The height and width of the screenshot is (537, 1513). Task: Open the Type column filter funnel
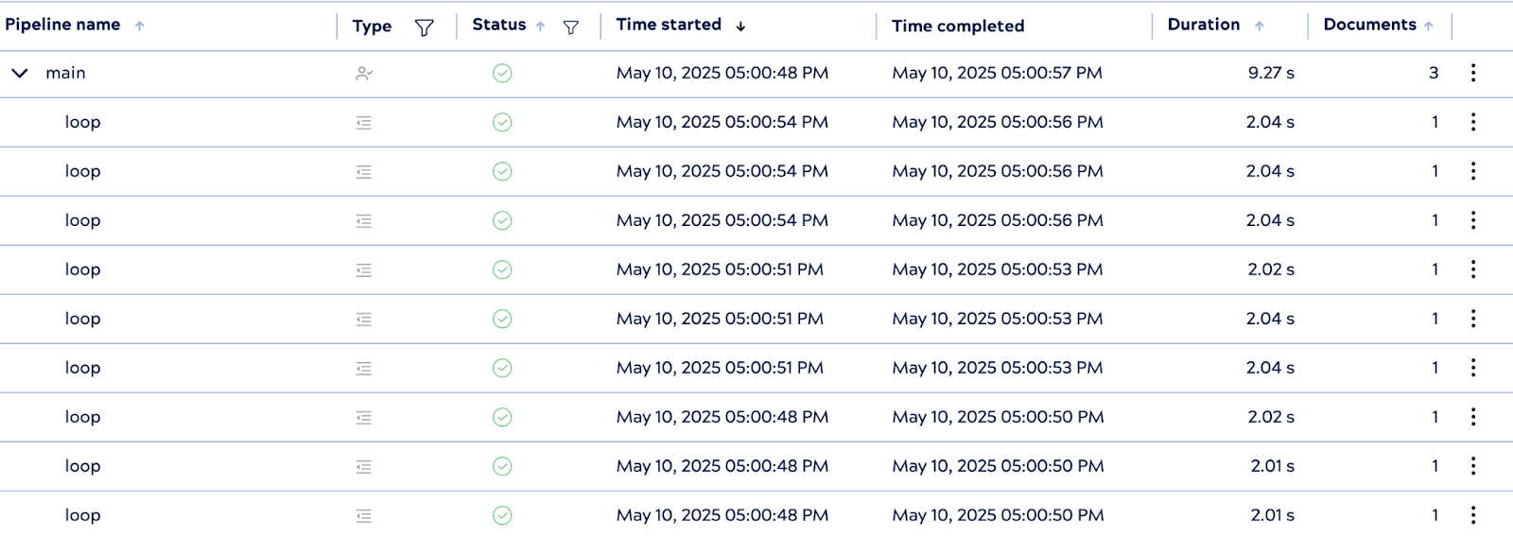coord(425,27)
